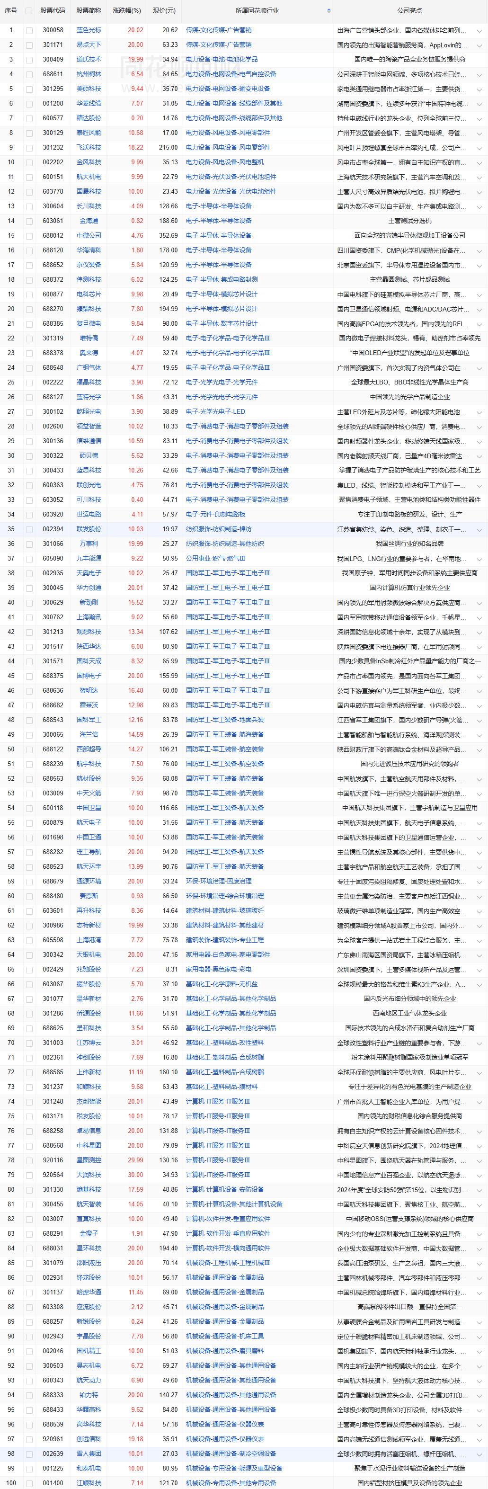Viewport: 488px width, 1489px height.
Task: Tick the checkbox for row 20 臻镭科技
Action: pos(29,309)
